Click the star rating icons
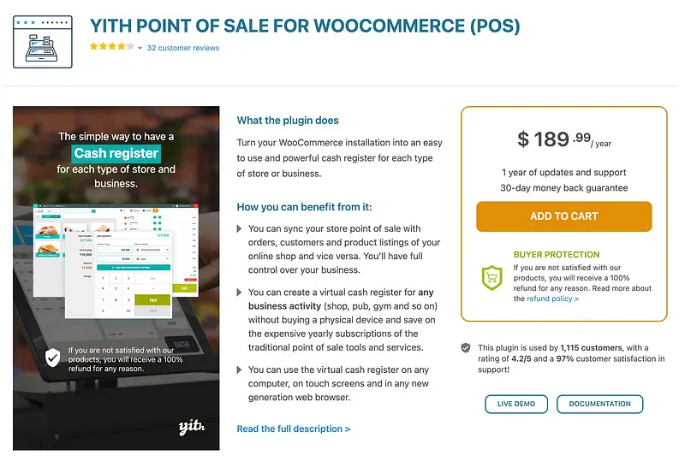Image resolution: width=685 pixels, height=467 pixels. click(112, 48)
